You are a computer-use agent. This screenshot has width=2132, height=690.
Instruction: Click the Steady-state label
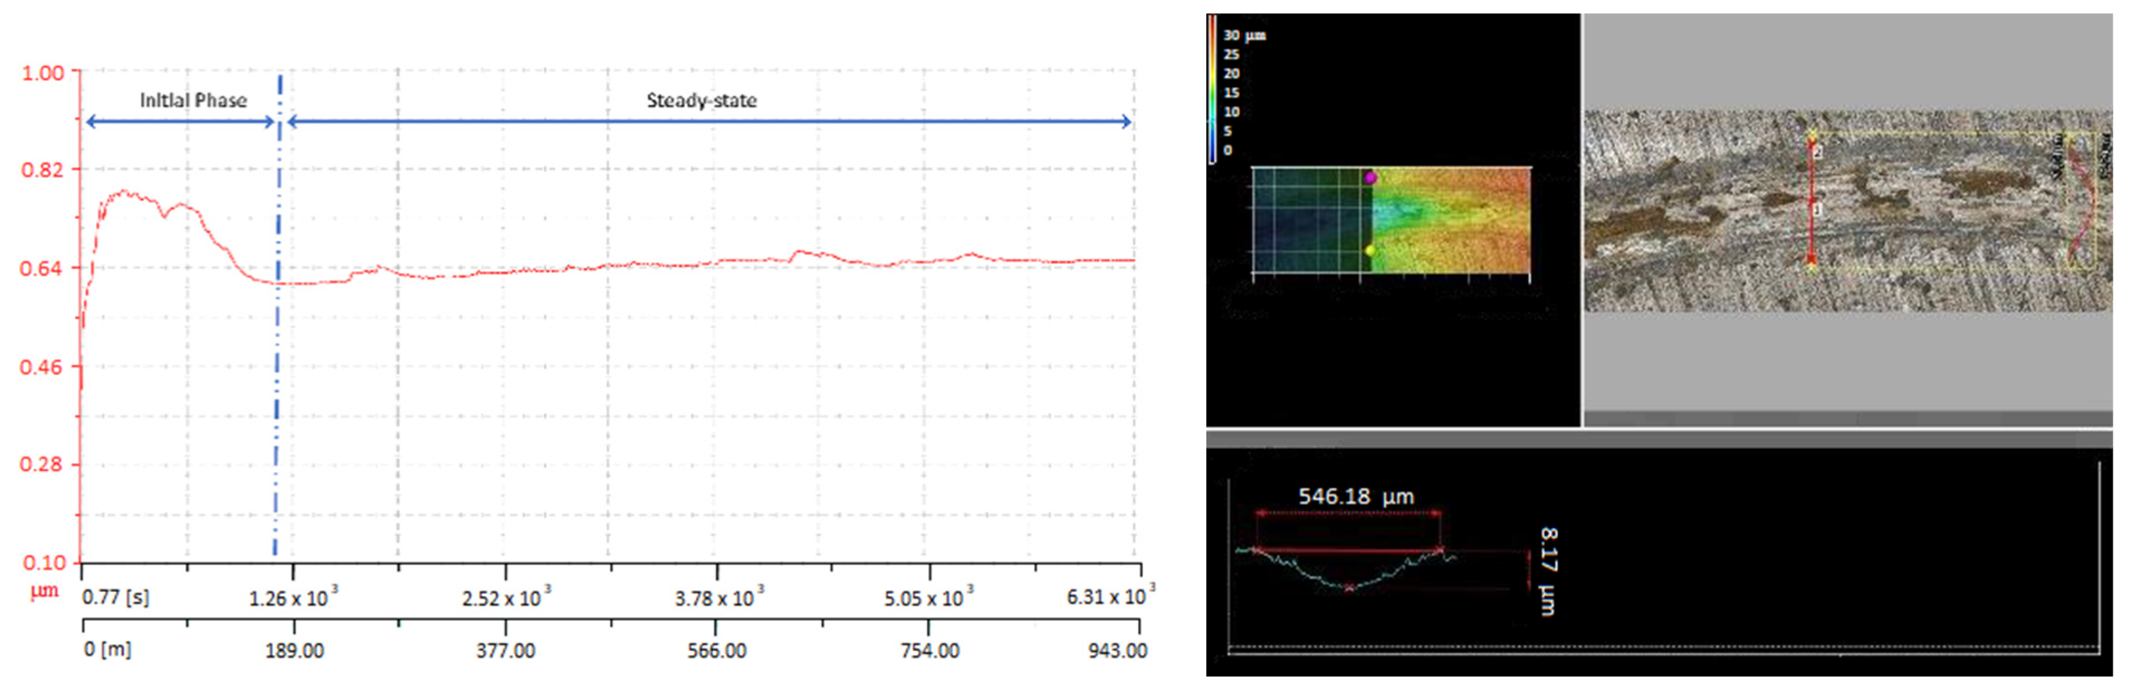[701, 101]
